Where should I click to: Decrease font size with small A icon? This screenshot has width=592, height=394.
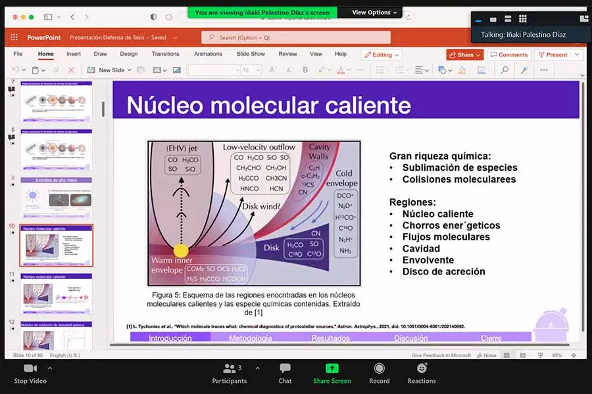click(x=289, y=70)
